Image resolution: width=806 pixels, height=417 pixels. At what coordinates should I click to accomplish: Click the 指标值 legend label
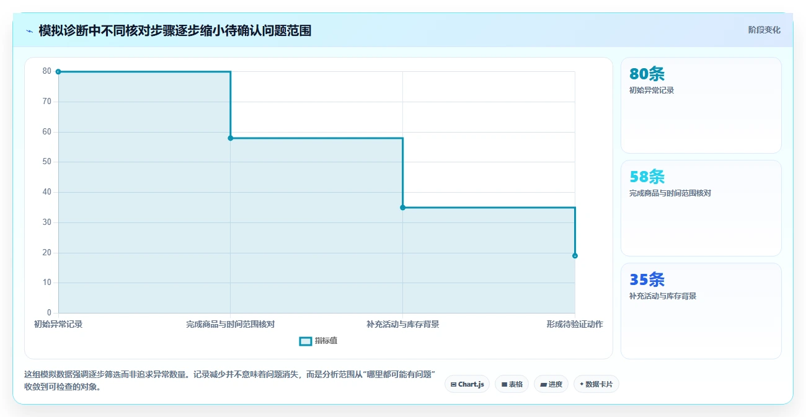click(326, 341)
